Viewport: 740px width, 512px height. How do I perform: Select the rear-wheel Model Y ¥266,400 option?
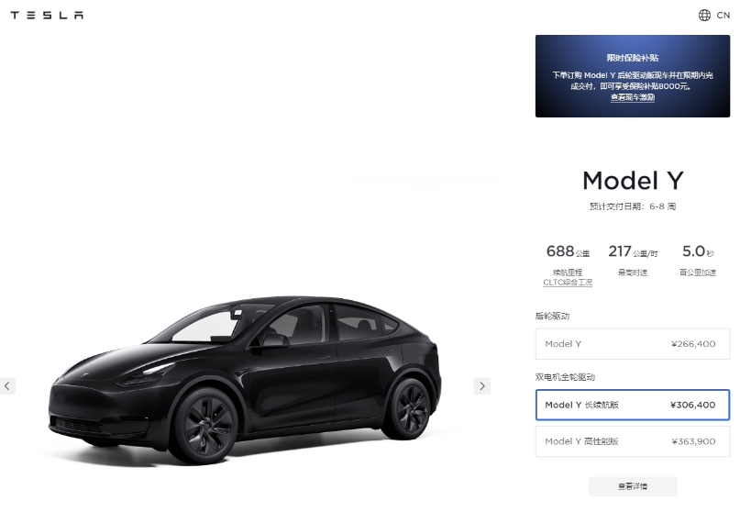pyautogui.click(x=633, y=344)
